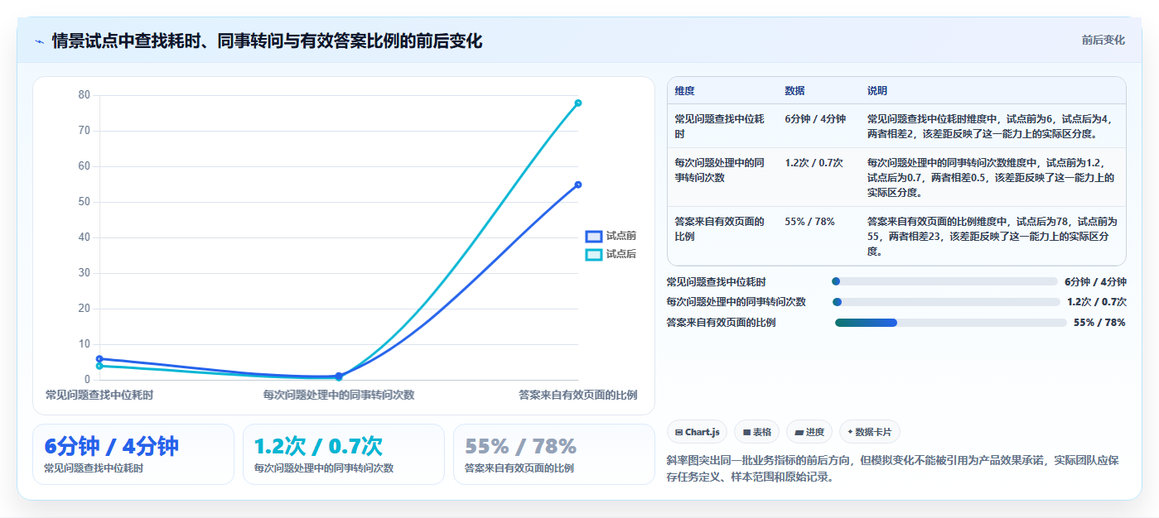1159x518 pixels.
Task: Click the progress bar for 每次问题处理中的同事转问次数
Action: click(x=946, y=302)
